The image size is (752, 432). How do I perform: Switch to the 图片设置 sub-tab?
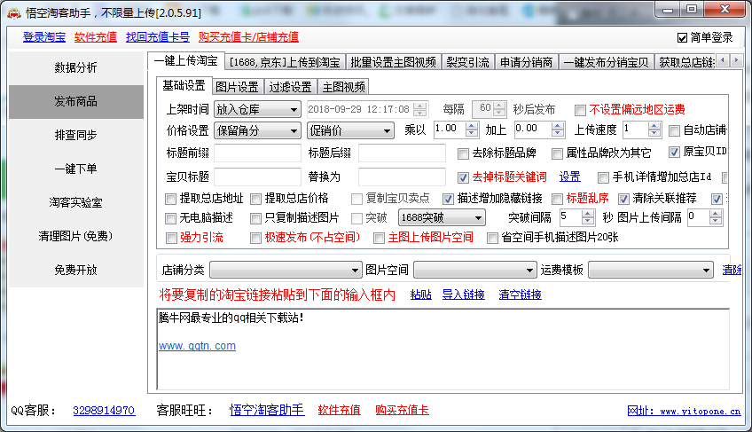237,87
